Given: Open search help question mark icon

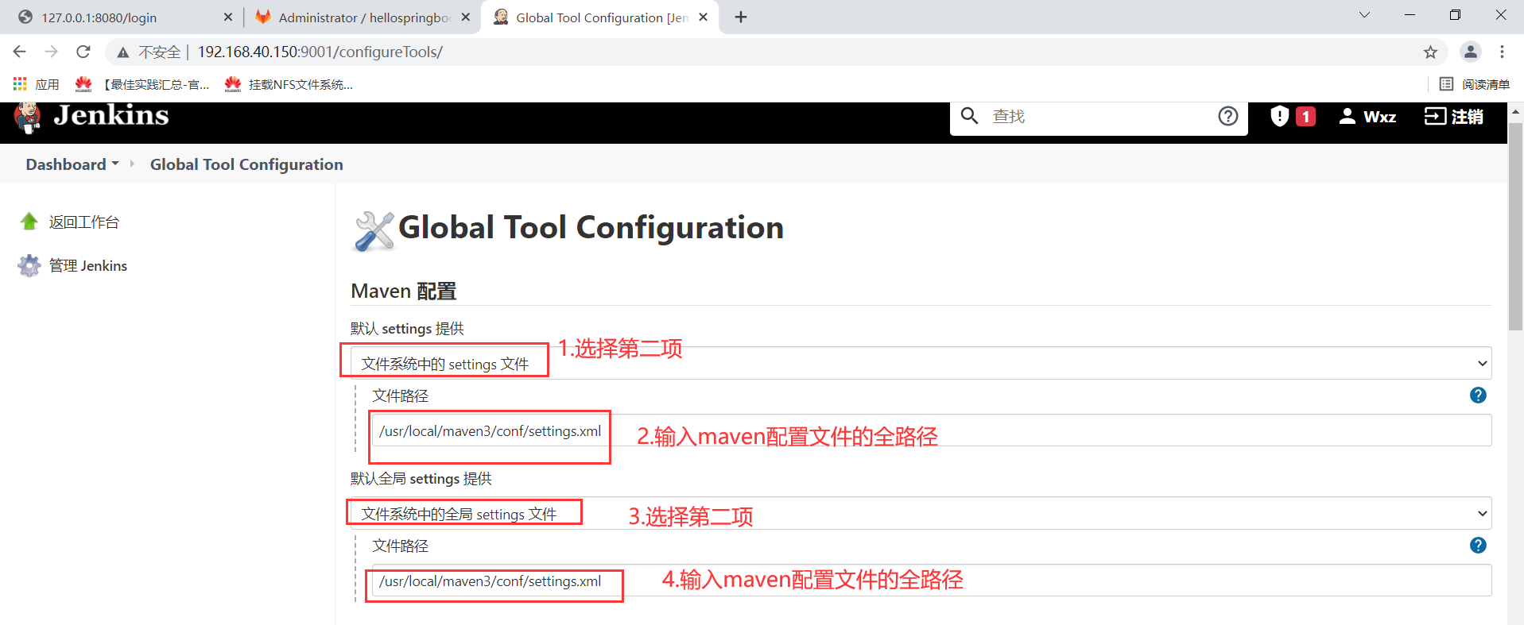Looking at the screenshot, I should (x=1227, y=117).
